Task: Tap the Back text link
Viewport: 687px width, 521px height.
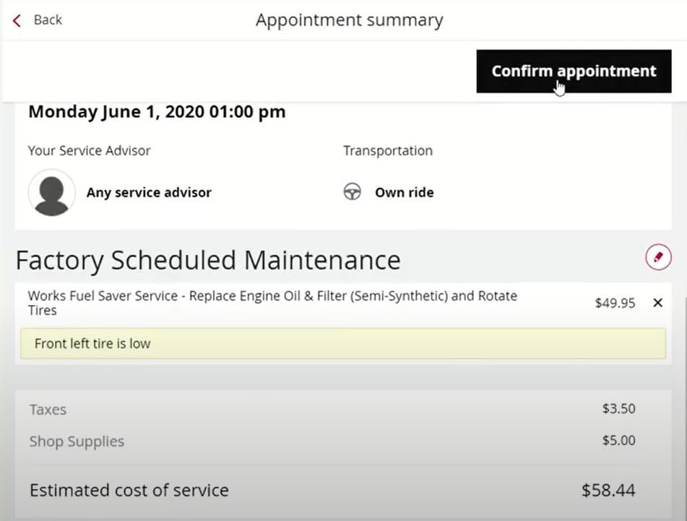Action: (48, 20)
